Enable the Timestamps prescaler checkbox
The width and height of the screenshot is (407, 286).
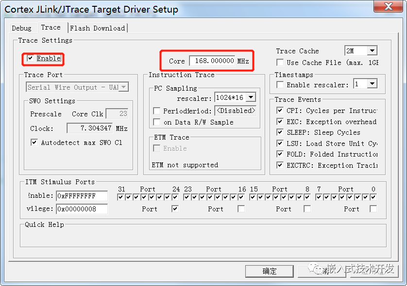(280, 85)
